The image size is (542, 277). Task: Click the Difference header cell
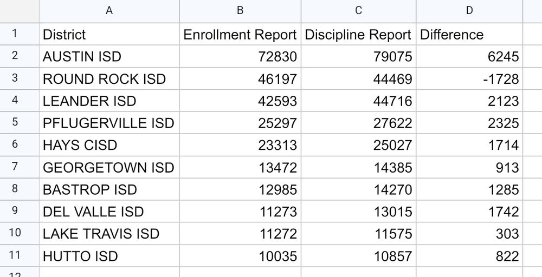469,35
